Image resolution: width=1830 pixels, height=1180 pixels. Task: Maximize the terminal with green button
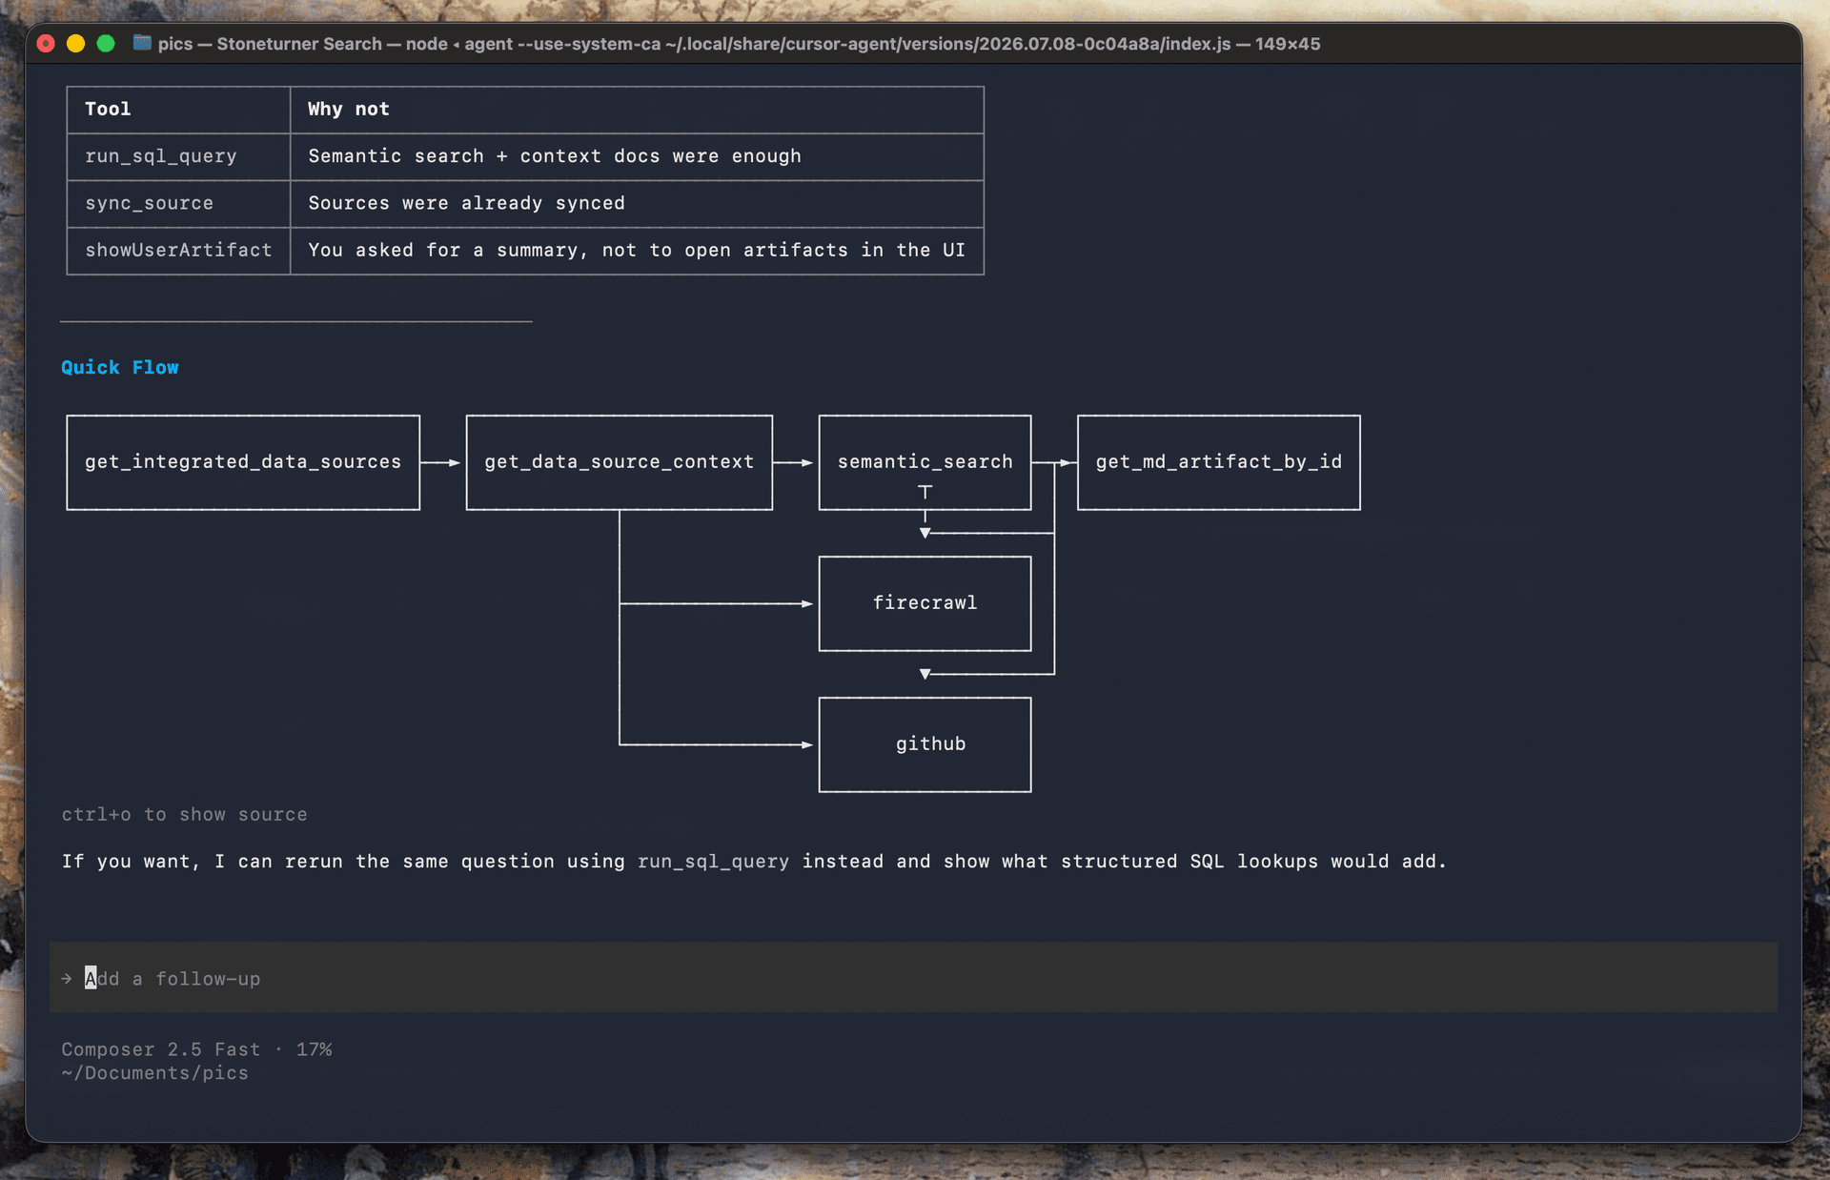(x=106, y=44)
